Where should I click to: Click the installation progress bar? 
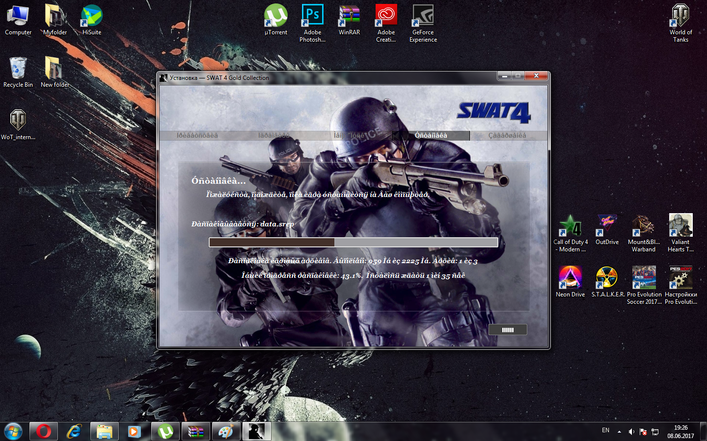353,243
